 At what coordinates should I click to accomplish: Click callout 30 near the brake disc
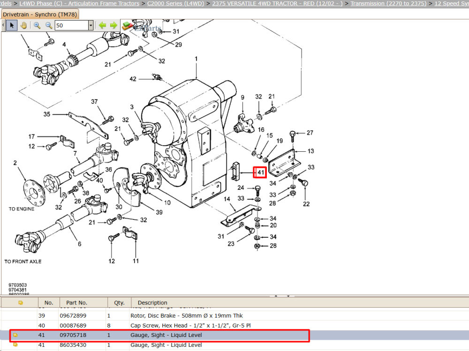119,207
